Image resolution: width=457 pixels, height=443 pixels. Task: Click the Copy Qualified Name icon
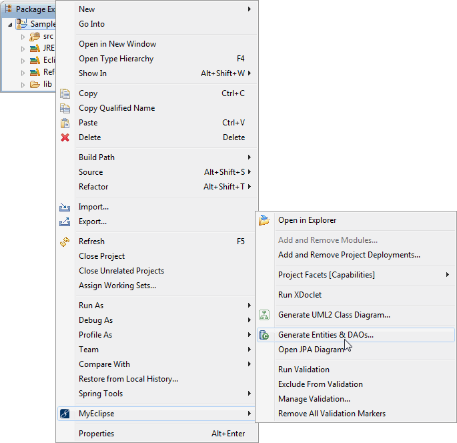[65, 108]
